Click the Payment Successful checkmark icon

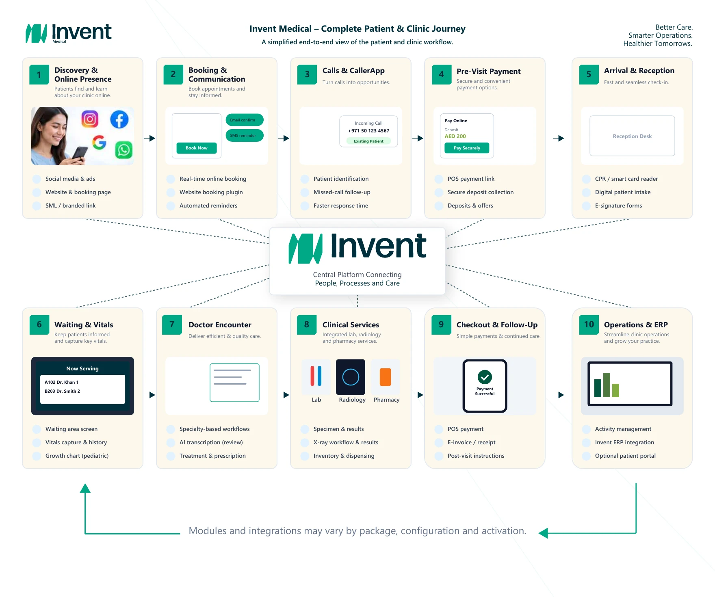pyautogui.click(x=485, y=377)
